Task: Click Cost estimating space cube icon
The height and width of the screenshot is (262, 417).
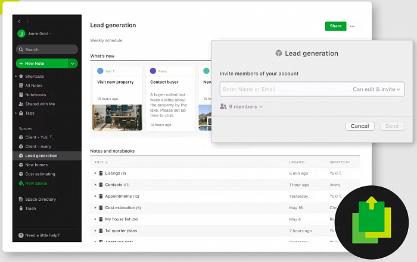Action: click(x=21, y=174)
